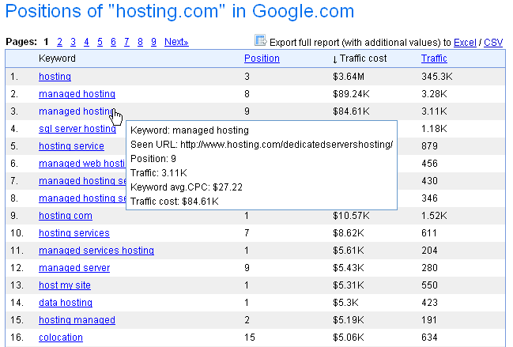
Task: Click the 'colocation' keyword link
Action: (60, 338)
